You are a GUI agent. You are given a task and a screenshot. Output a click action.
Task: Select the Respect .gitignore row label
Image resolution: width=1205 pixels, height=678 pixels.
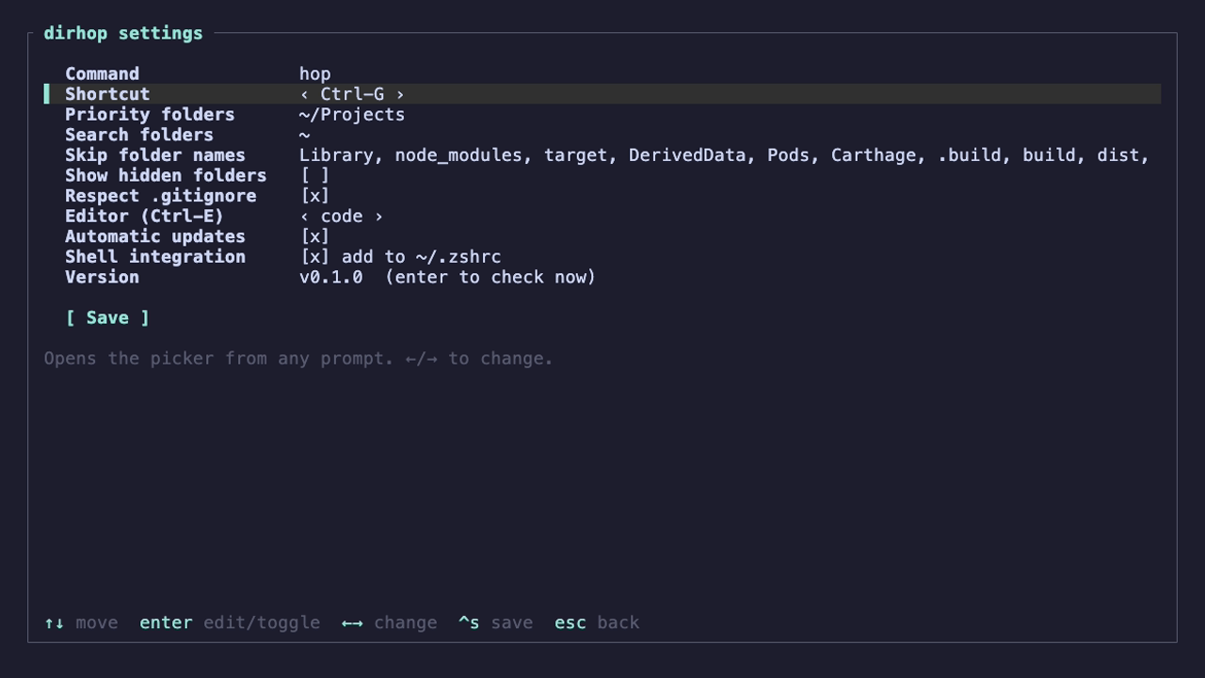[161, 196]
